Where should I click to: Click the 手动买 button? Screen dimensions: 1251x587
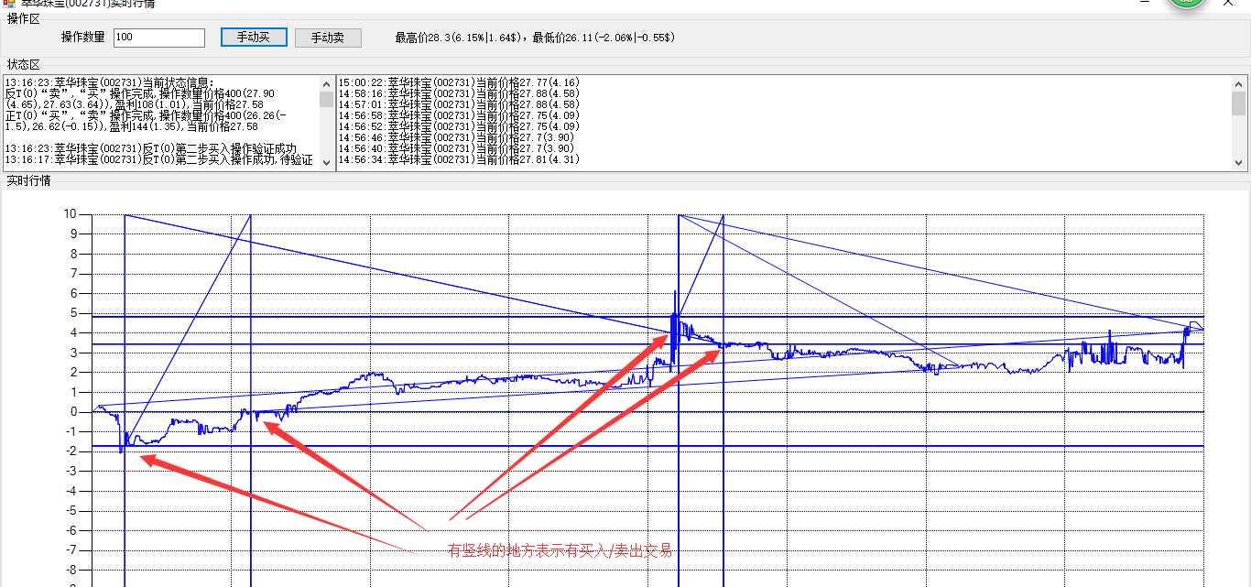(x=254, y=38)
